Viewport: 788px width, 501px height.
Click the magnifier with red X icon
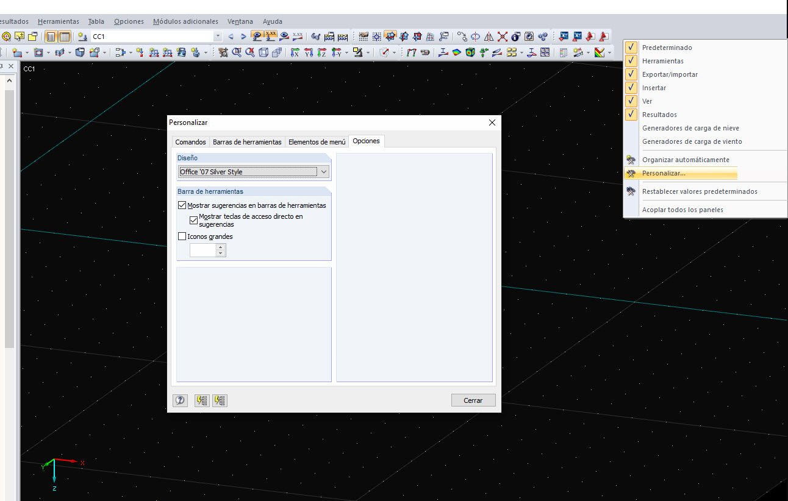(x=250, y=52)
